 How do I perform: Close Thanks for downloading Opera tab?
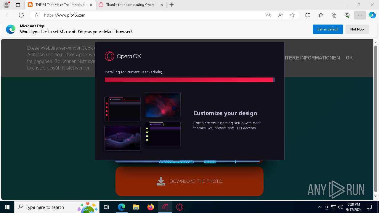tap(162, 5)
